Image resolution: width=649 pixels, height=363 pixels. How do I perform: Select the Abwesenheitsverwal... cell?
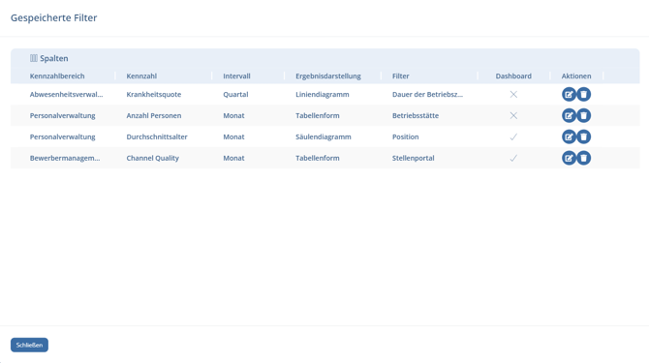(66, 94)
